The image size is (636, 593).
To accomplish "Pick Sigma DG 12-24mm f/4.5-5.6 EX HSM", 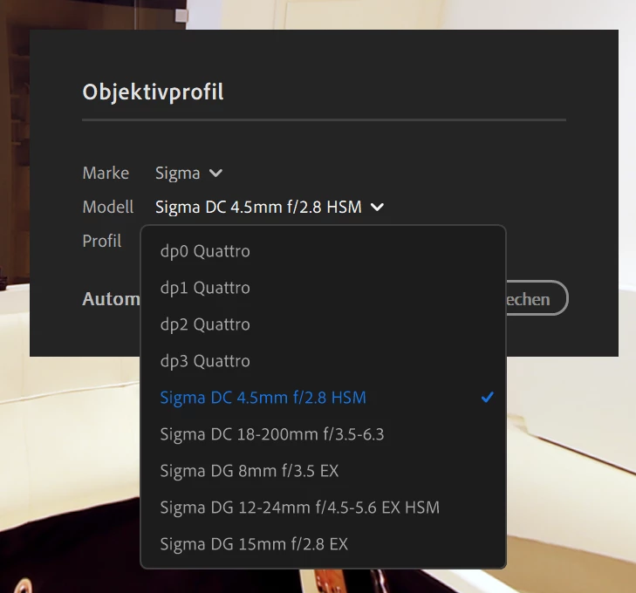I will pyautogui.click(x=323, y=507).
